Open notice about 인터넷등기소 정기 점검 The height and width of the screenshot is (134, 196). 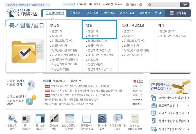click(80, 86)
